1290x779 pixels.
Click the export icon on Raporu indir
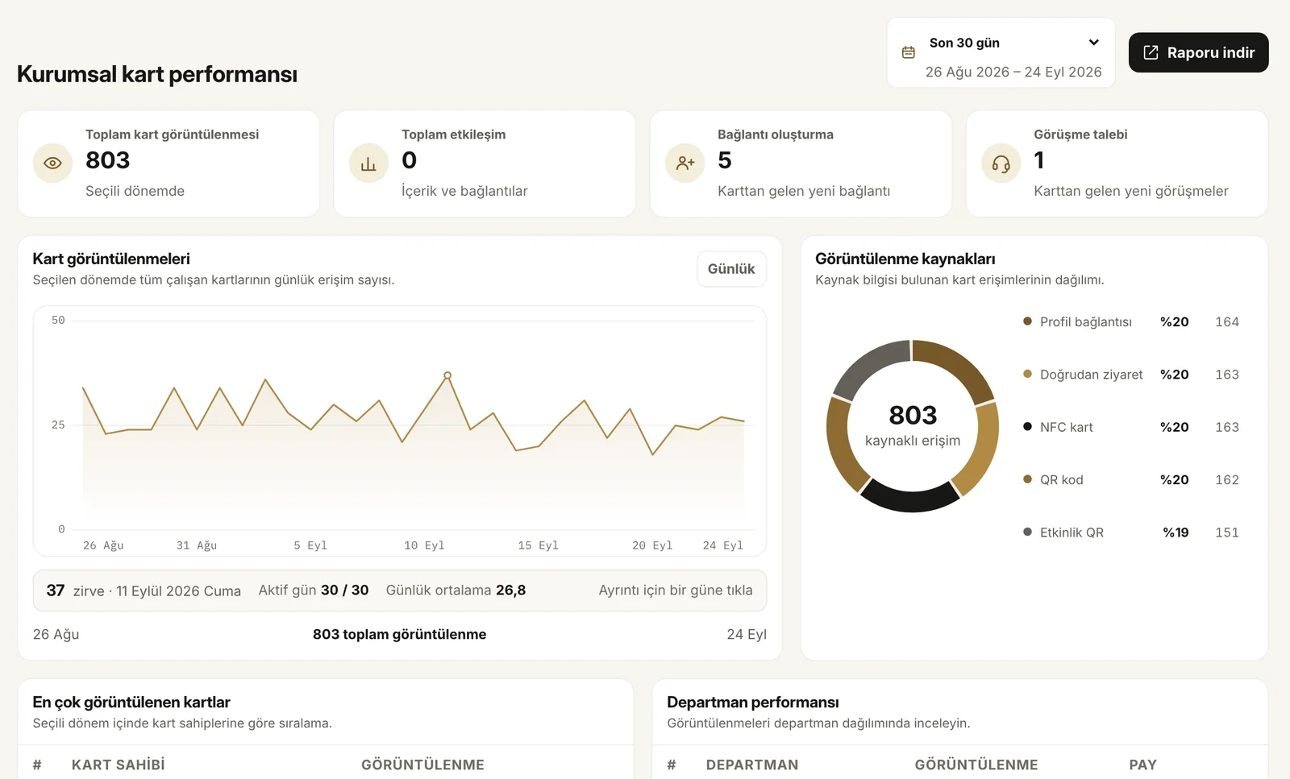tap(1151, 52)
